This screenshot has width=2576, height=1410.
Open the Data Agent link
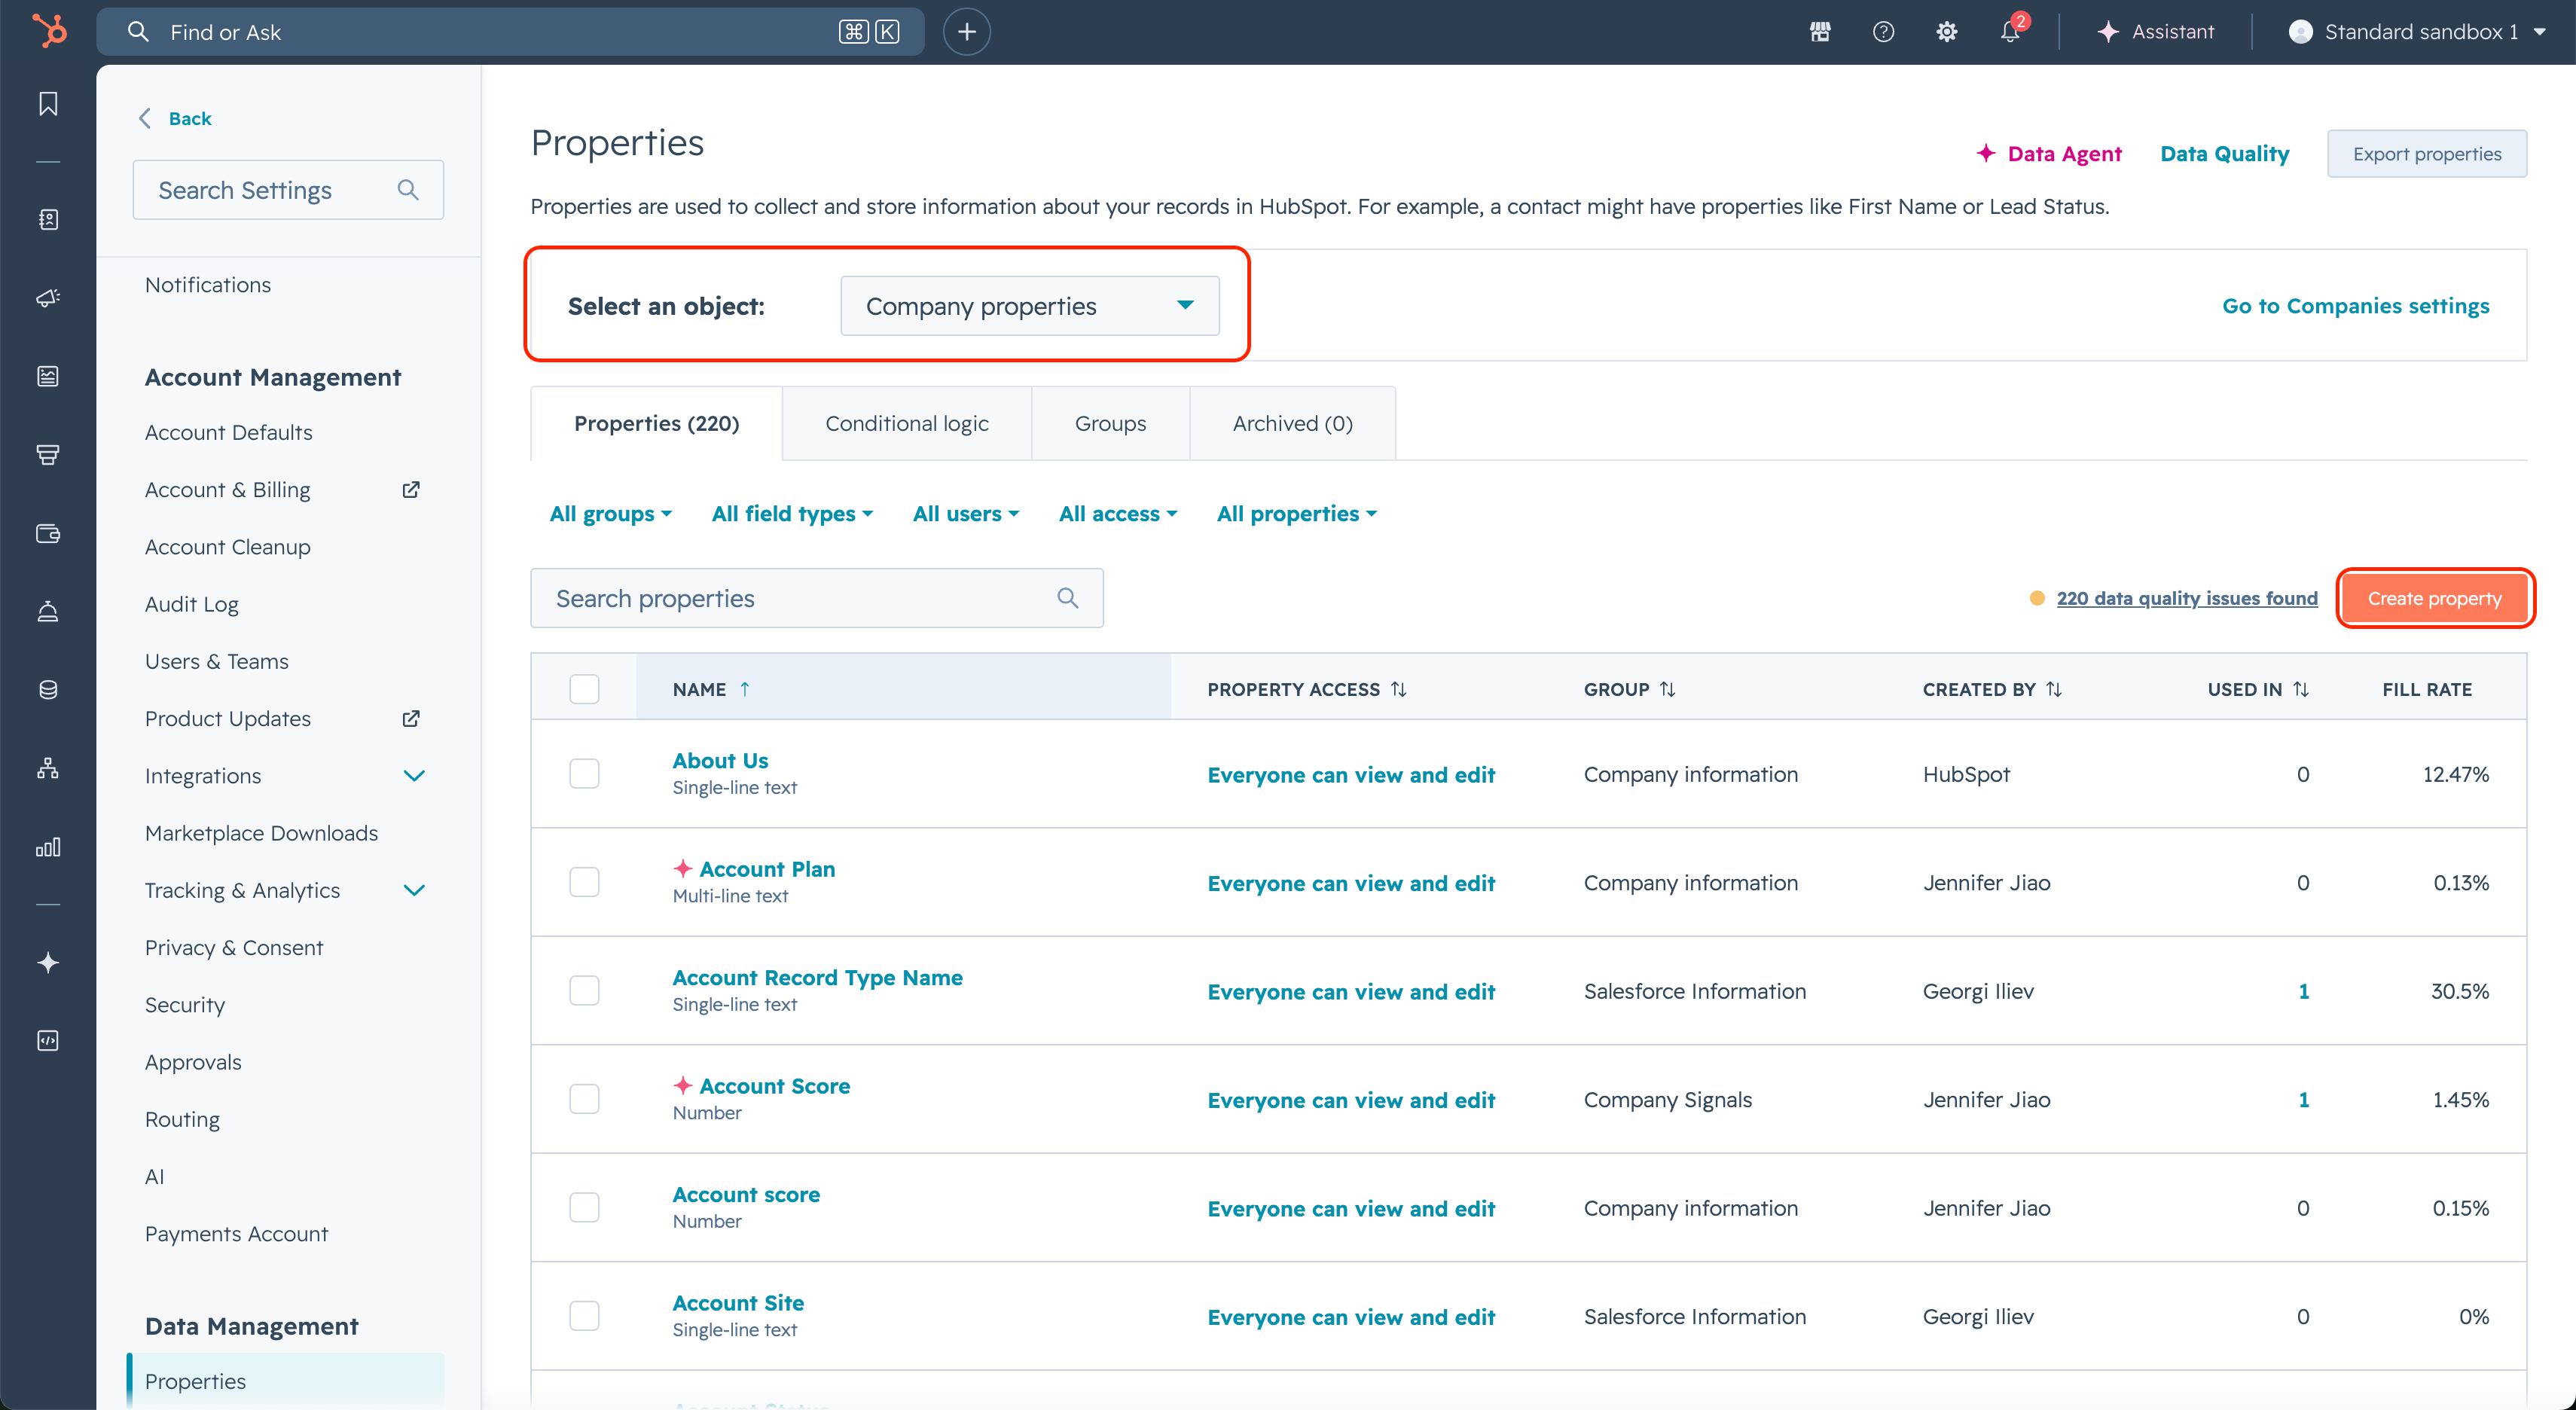(x=2048, y=154)
